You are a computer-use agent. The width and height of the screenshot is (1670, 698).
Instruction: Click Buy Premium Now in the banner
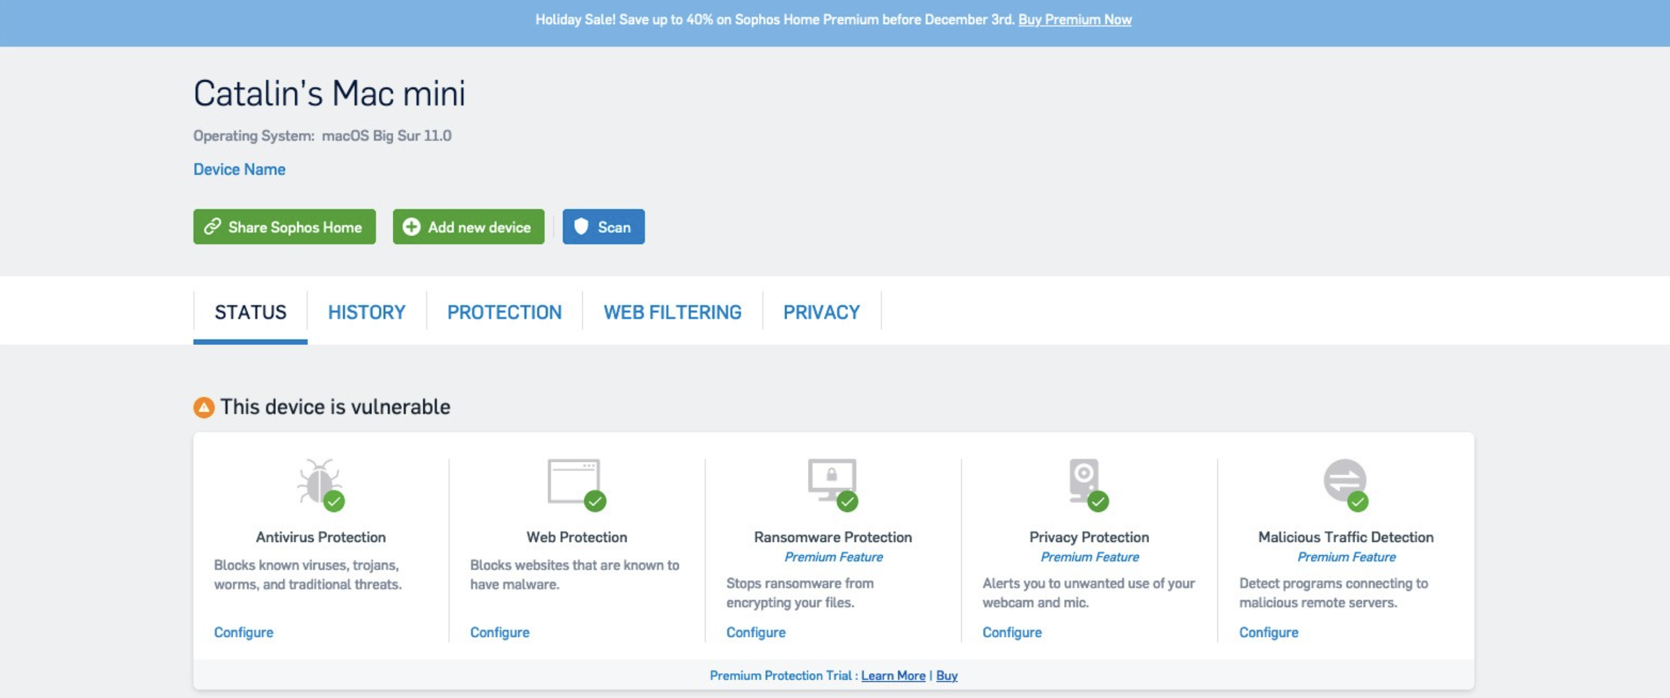pyautogui.click(x=1074, y=20)
